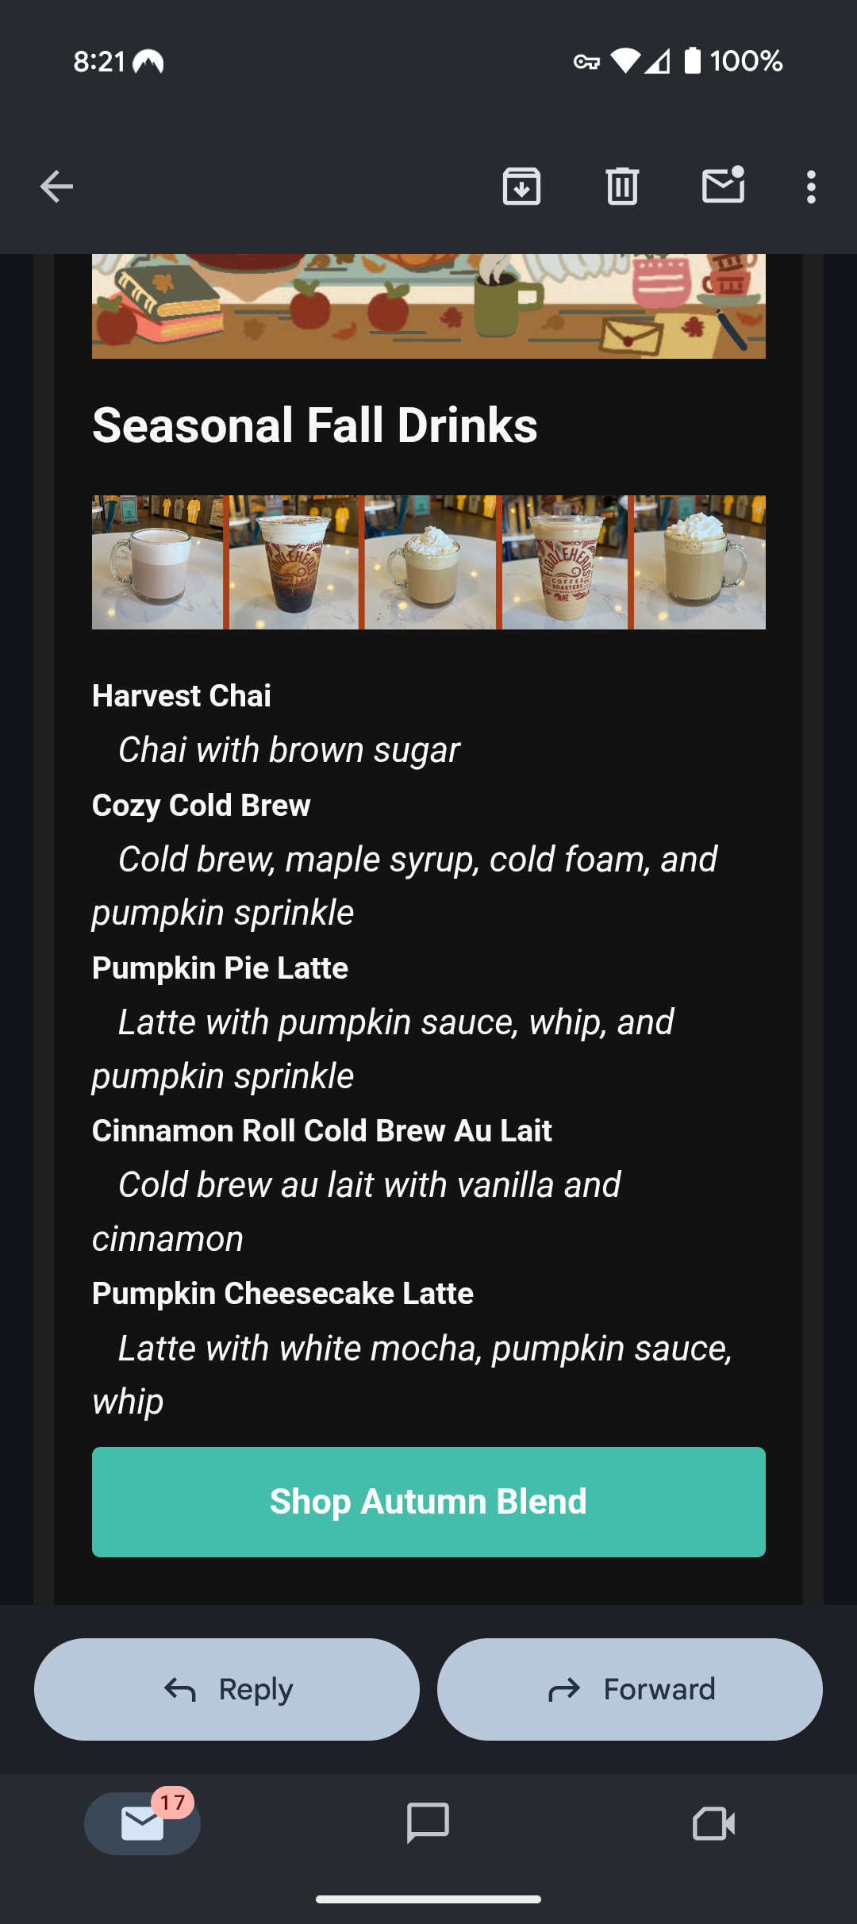Screen dimensions: 857x1924
Task: Open the Cozy Cold Brew photo
Action: pos(294,563)
